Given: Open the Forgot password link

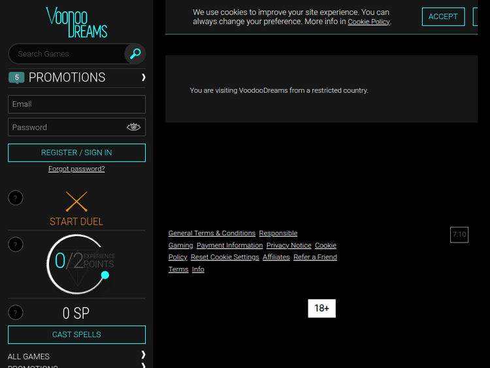Looking at the screenshot, I should pyautogui.click(x=76, y=169).
